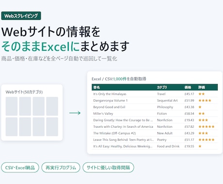Click the star rating in Miller's Valley row
This screenshot has height=184, width=223.
pyautogui.click(x=202, y=114)
